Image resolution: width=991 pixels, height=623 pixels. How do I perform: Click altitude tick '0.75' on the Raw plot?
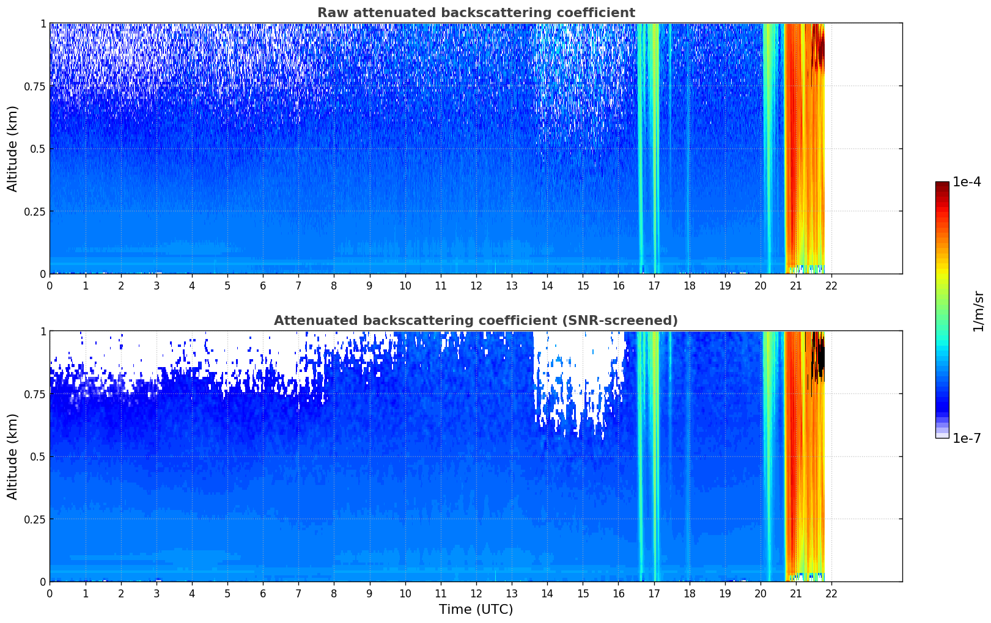tap(35, 86)
